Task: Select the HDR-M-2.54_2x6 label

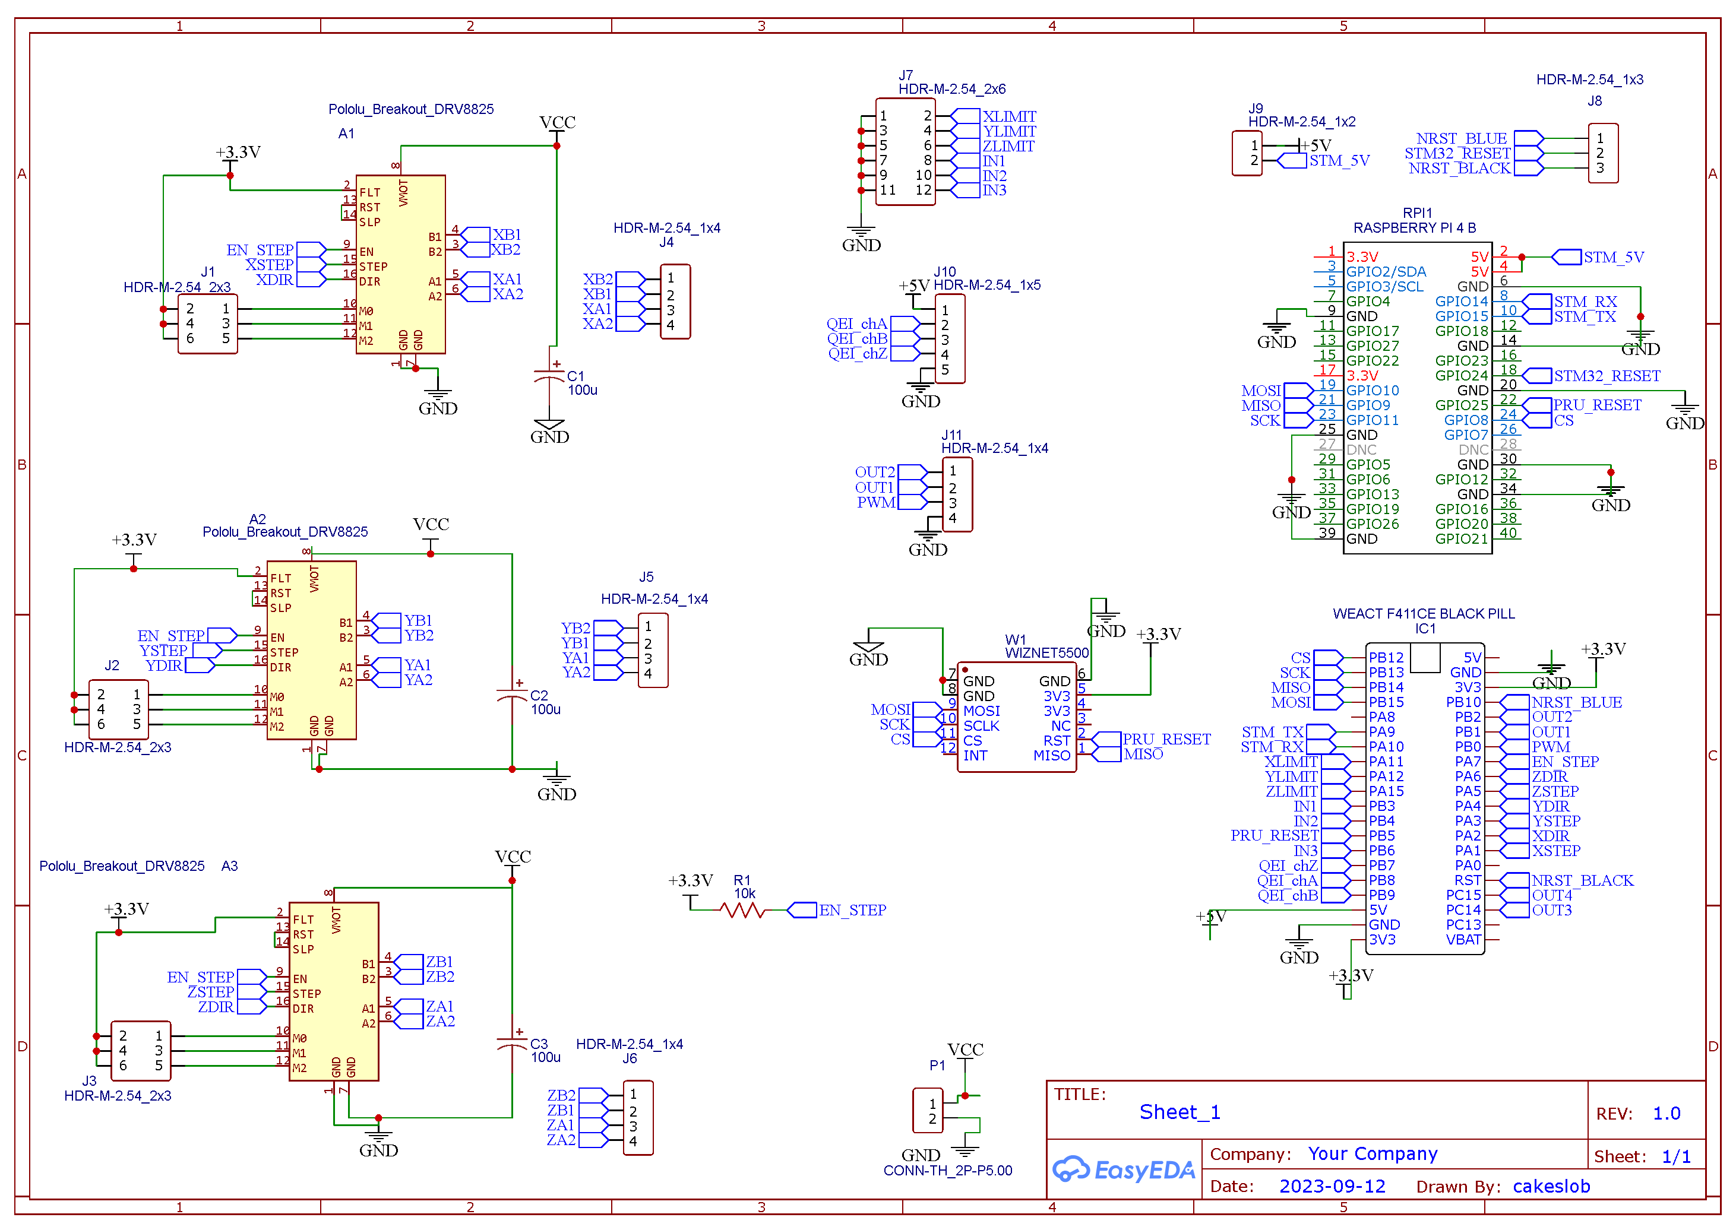Action: pos(951,88)
